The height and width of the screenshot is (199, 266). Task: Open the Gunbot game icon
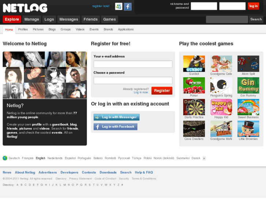coord(194,64)
